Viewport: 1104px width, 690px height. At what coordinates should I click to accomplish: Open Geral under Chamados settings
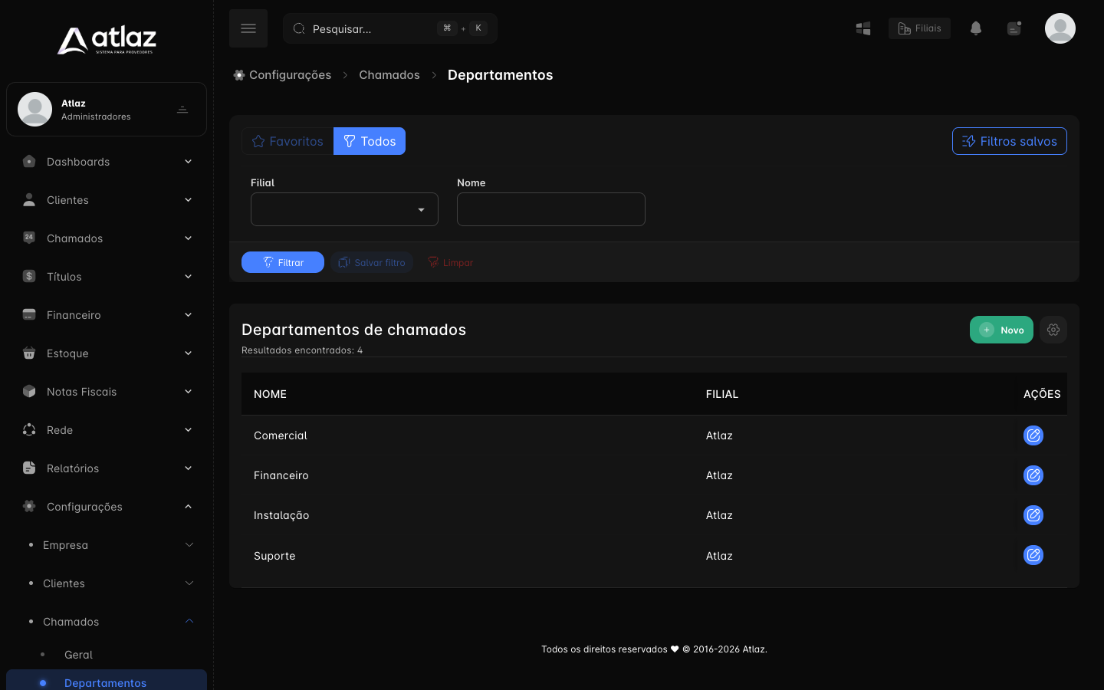tap(78, 655)
